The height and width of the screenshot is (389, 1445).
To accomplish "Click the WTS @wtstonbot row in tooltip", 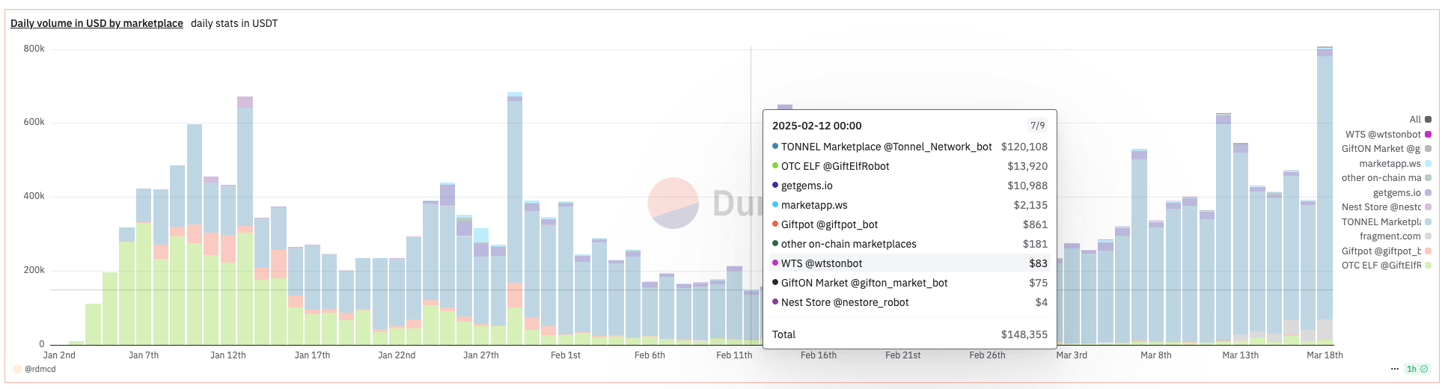I will click(909, 263).
